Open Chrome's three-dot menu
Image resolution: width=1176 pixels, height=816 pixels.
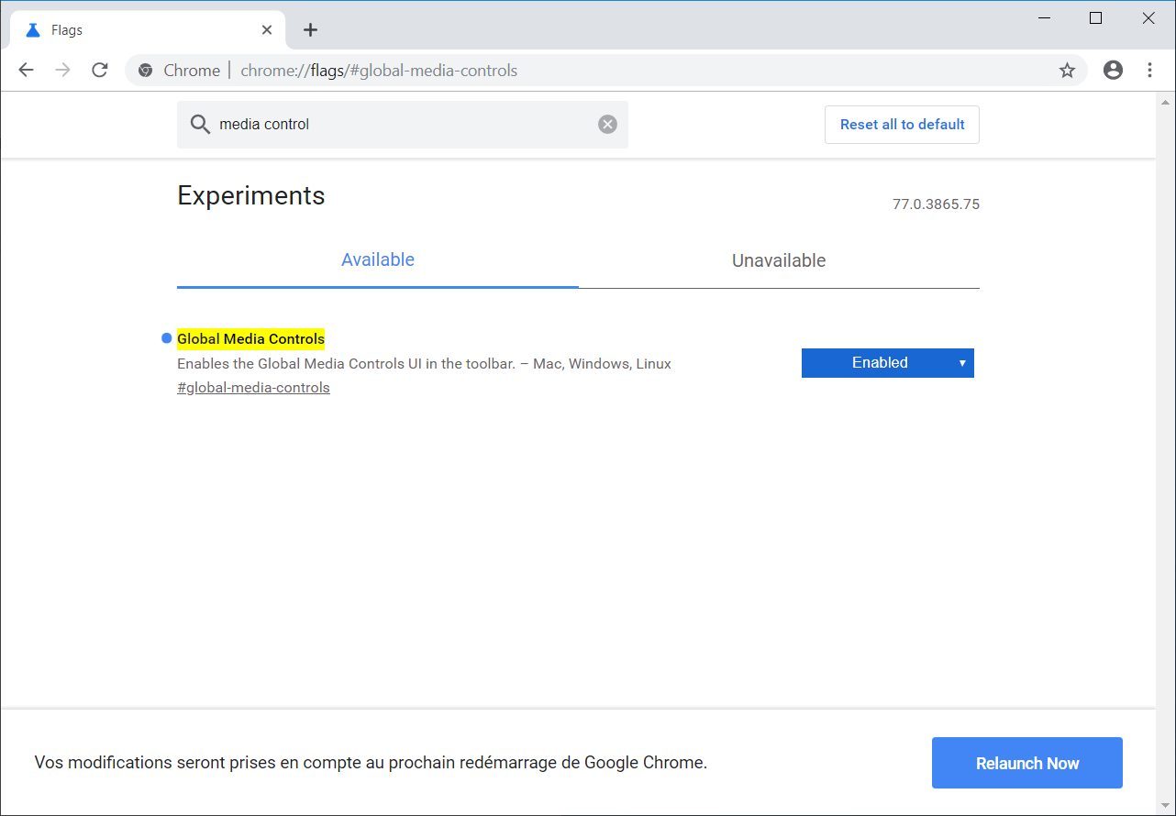pyautogui.click(x=1149, y=70)
